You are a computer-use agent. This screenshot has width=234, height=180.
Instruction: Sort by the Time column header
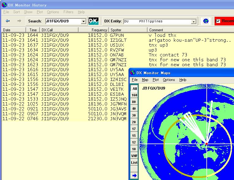click(33, 30)
